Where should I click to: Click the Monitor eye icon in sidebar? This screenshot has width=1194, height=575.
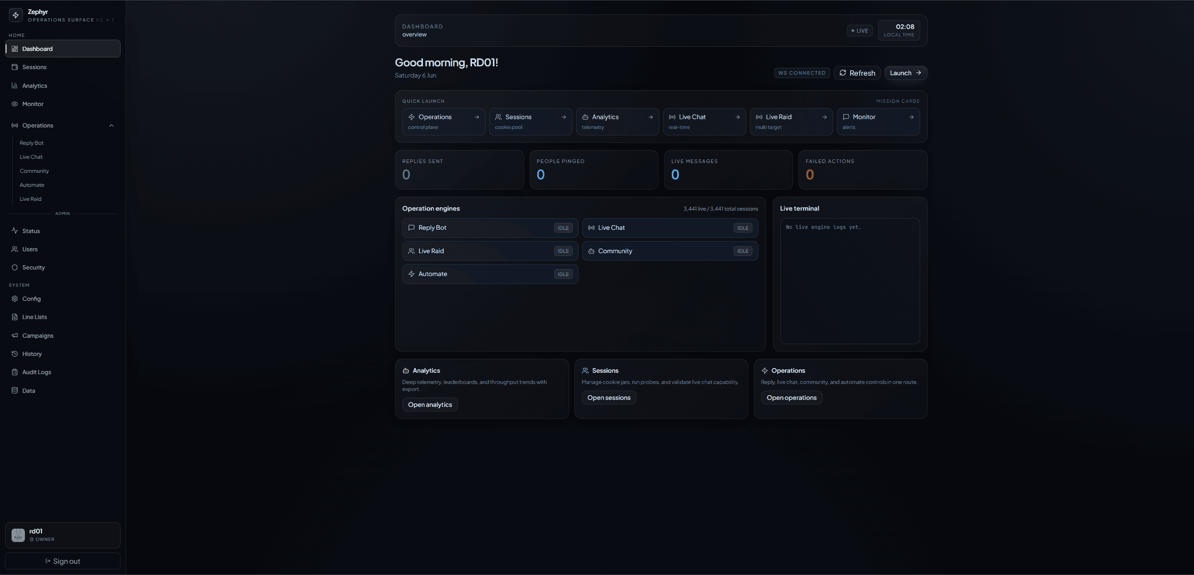[14, 104]
